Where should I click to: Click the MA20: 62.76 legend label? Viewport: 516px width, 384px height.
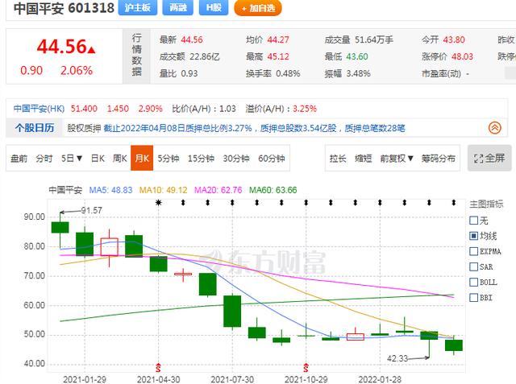(x=218, y=190)
